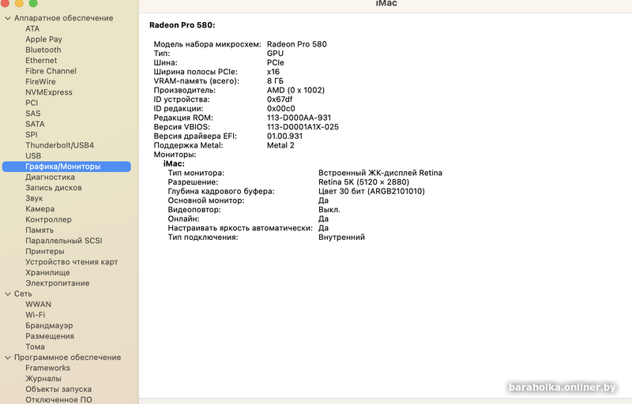Click the ARGB2101010 framebuffer depth value
632x404 pixels.
371,191
